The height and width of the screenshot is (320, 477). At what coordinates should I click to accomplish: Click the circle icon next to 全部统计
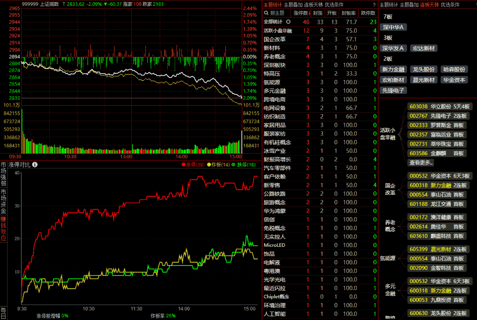(288, 22)
